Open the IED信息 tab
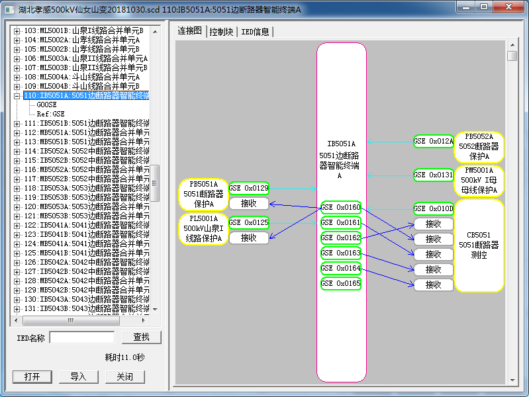The width and height of the screenshot is (529, 397). (255, 32)
